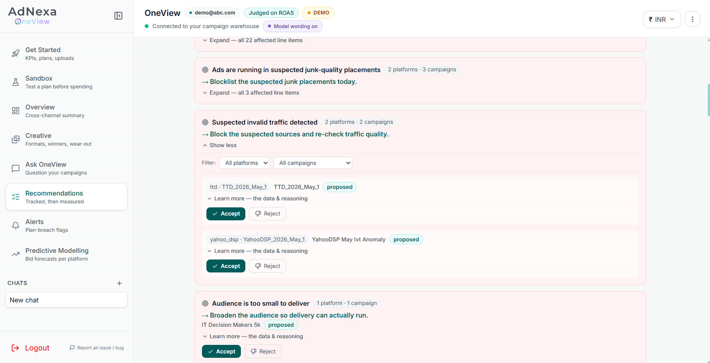
Task: Open the INR currency dropdown
Action: 662,19
